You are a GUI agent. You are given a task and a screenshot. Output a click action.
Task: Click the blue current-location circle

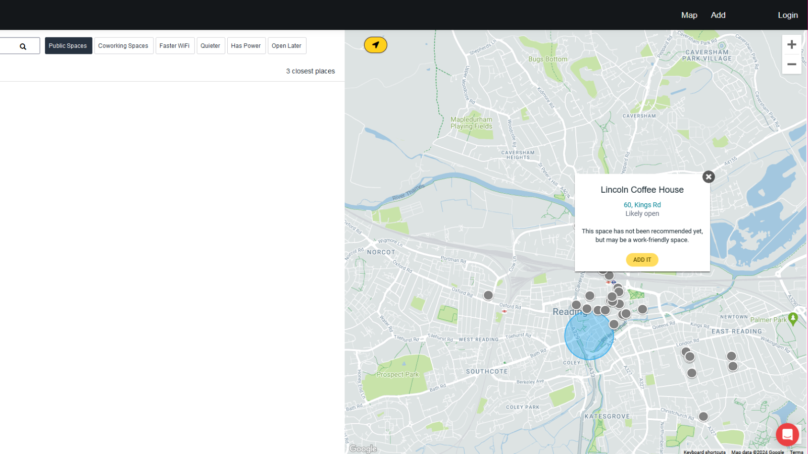click(588, 336)
